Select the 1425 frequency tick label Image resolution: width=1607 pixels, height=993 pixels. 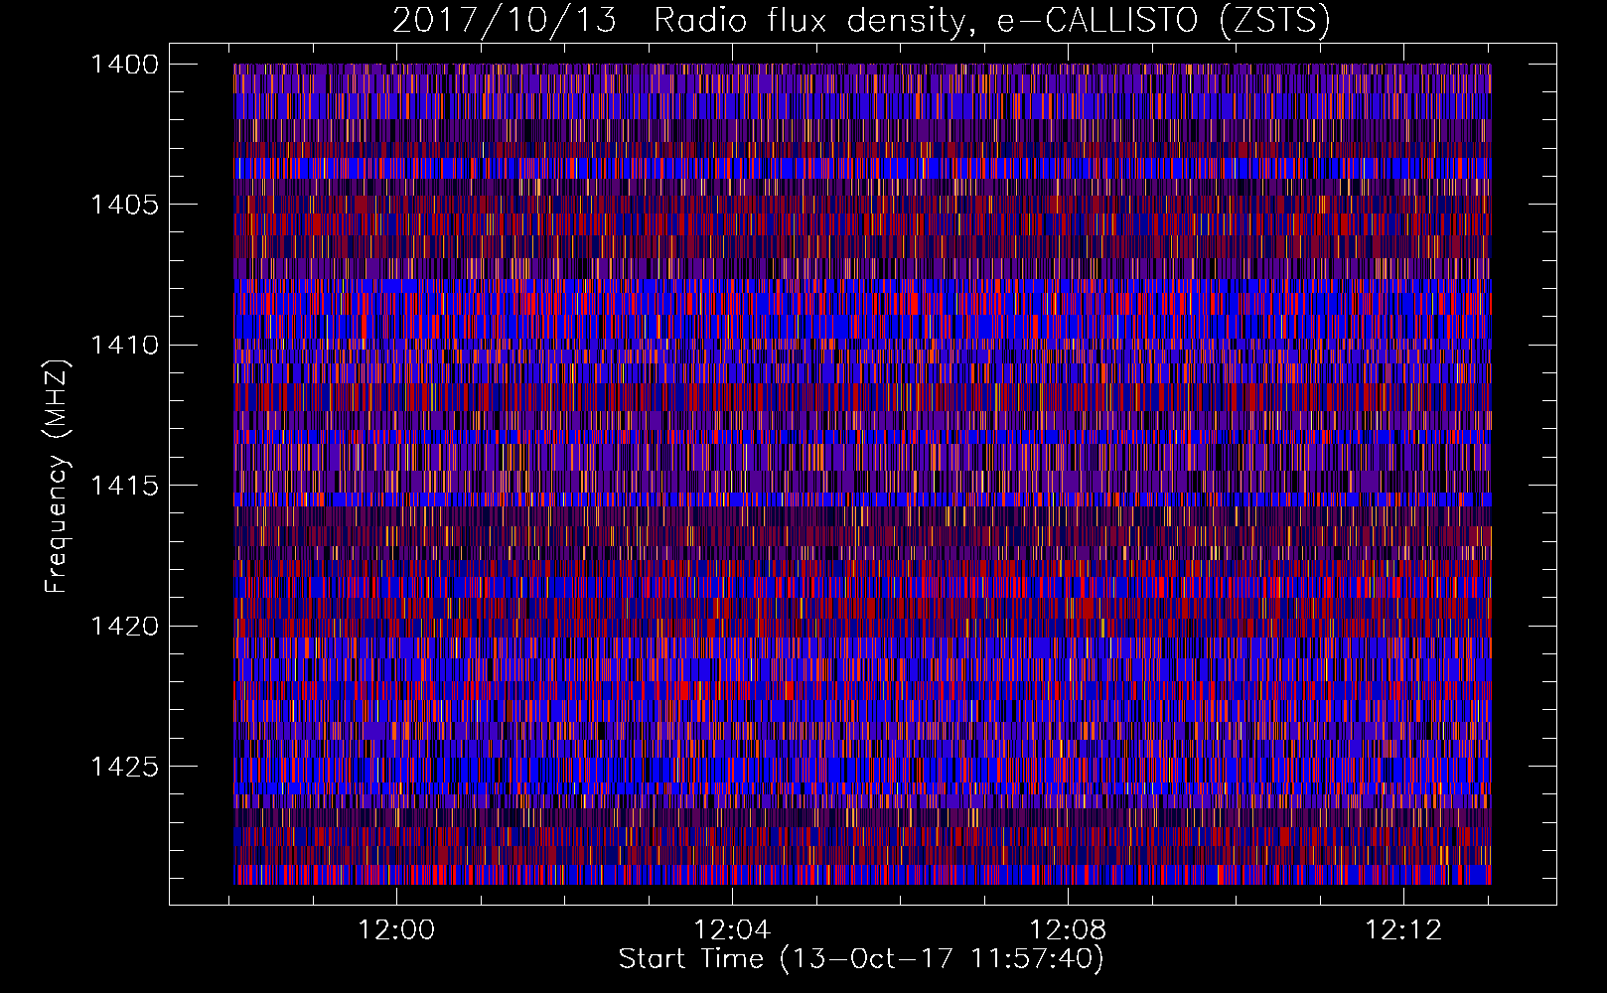point(124,767)
